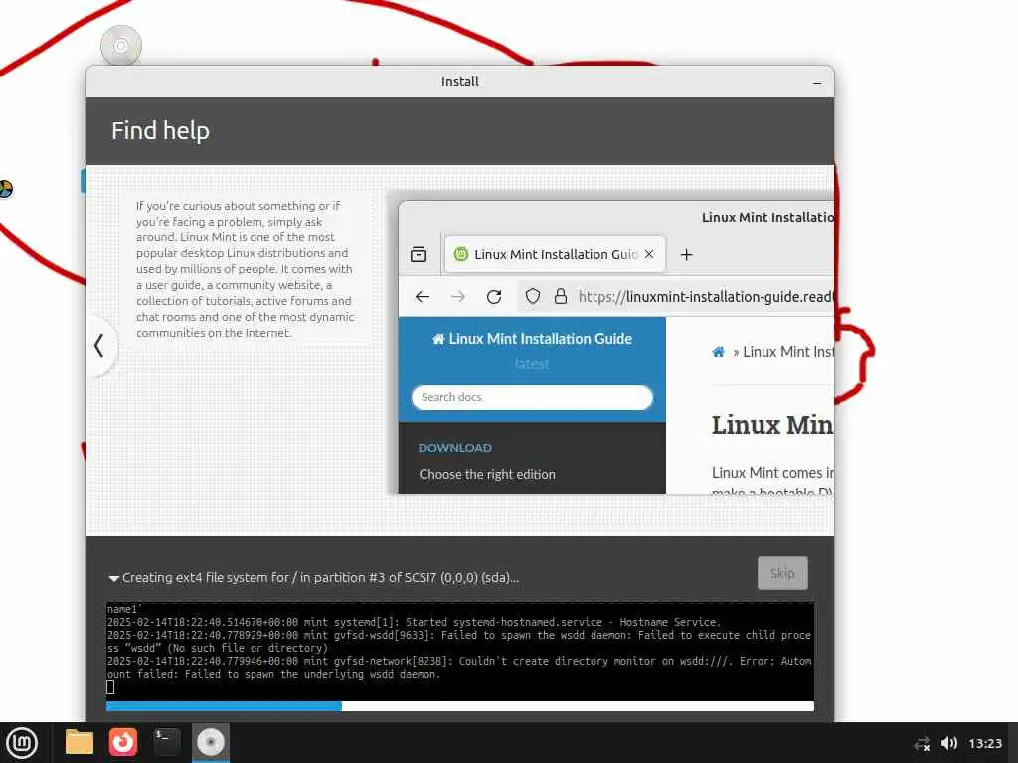Click the forward arrow in the slideshow browser
This screenshot has height=763, width=1018.
point(457,296)
